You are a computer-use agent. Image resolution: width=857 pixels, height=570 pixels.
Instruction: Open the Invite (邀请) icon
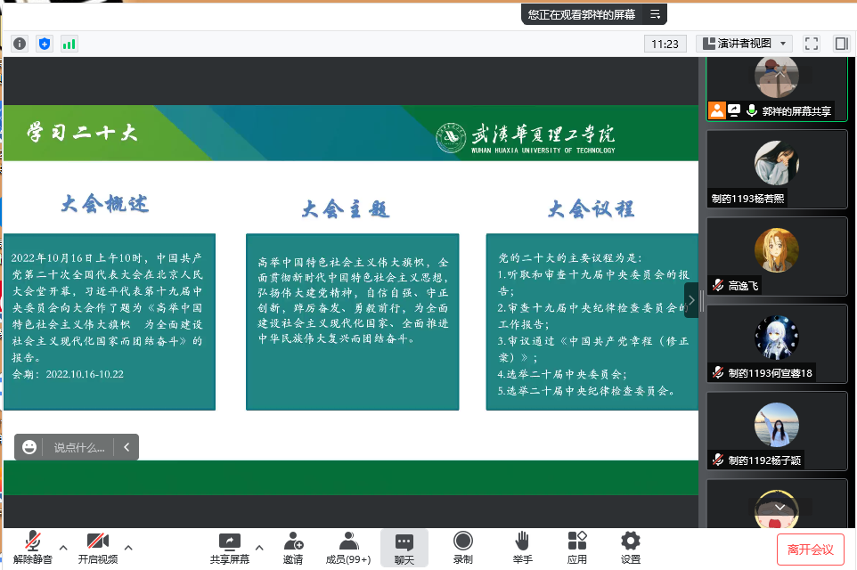(293, 547)
